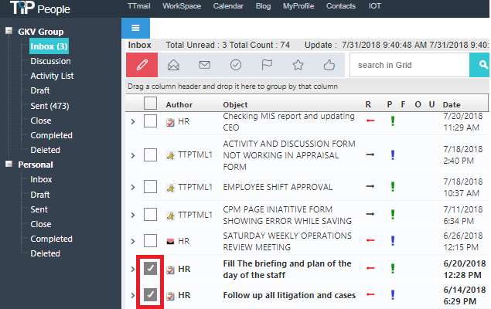
Task: Click the teal search magnifier button
Action: coord(479,65)
